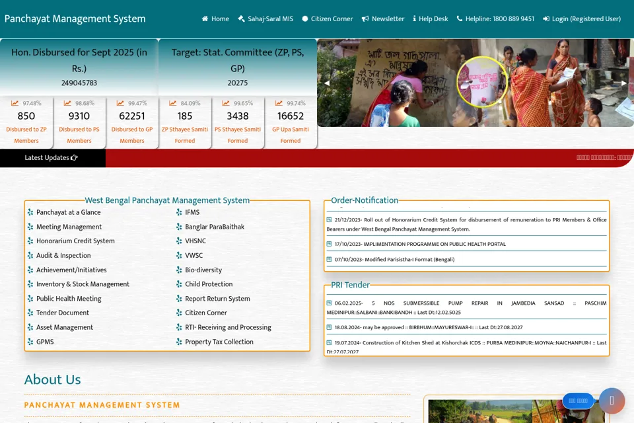Open Inventory & Stock Management link

point(83,284)
